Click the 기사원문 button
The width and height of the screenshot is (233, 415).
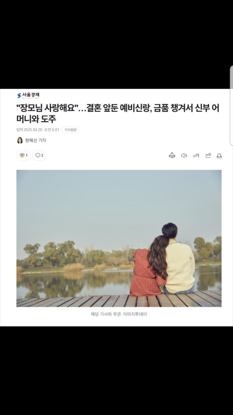pyautogui.click(x=70, y=130)
